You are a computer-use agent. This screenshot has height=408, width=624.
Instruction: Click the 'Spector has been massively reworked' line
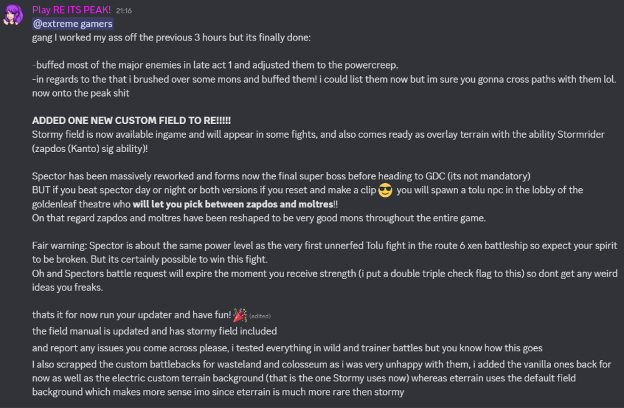pos(281,176)
